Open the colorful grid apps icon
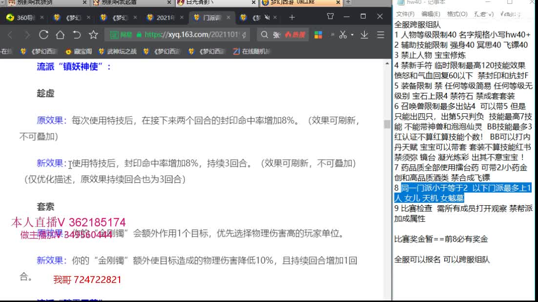The image size is (538, 302). pyautogui.click(x=318, y=35)
